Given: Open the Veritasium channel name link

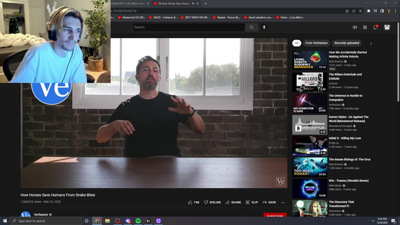Looking at the screenshot, I should 41,214.
